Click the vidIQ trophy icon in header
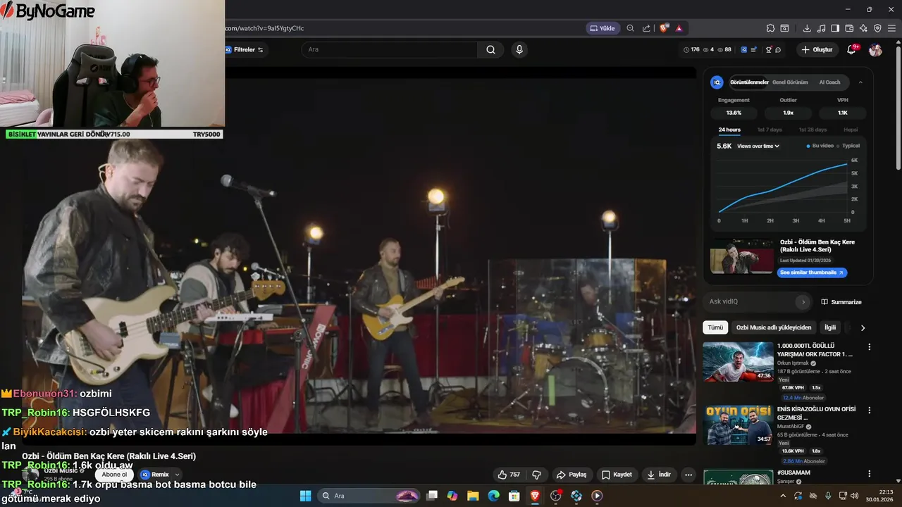The height and width of the screenshot is (507, 902). click(x=768, y=49)
